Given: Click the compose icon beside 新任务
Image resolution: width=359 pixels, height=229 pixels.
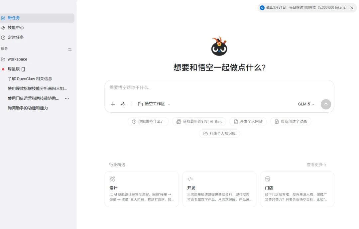Looking at the screenshot, I should tap(3, 18).
